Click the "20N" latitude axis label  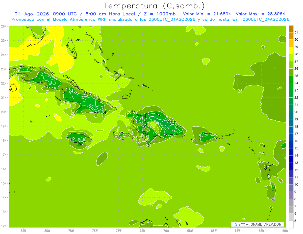pos(4,112)
